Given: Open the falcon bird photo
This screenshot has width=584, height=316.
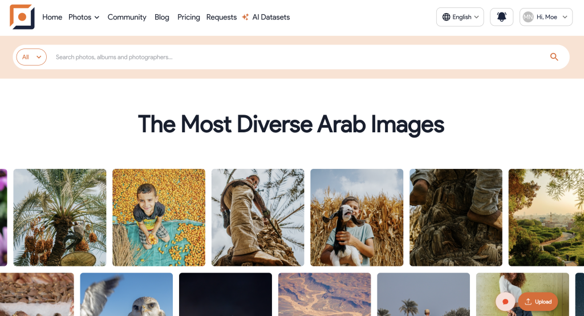Looking at the screenshot, I should pyautogui.click(x=126, y=294).
